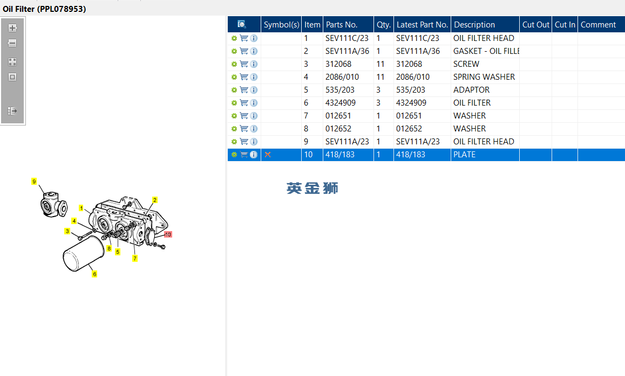Click the orange X symbol on plate row

[268, 155]
